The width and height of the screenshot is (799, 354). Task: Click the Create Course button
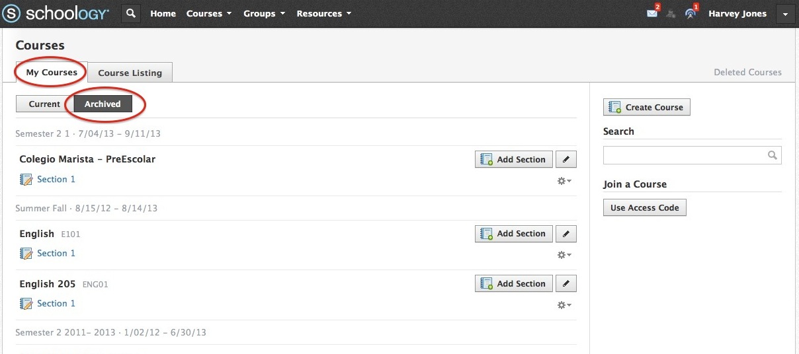coord(646,107)
